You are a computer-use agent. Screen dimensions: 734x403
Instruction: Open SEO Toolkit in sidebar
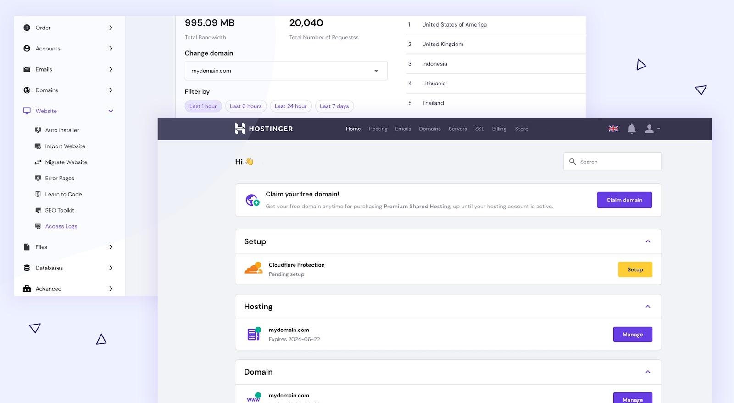coord(60,210)
